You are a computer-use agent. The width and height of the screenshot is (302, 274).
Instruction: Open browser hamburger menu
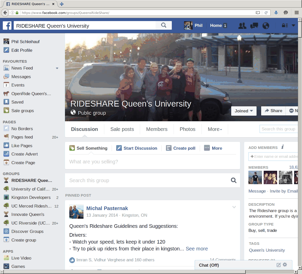click(x=297, y=13)
